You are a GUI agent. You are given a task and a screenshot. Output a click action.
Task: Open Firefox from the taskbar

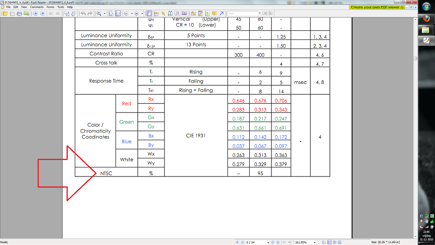click(426, 19)
